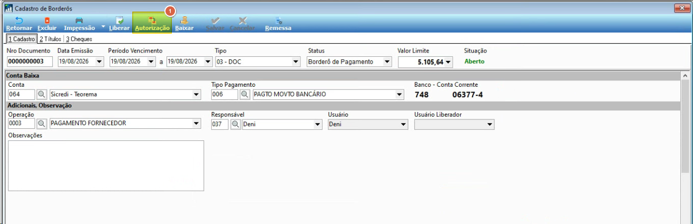Screen dimensions: 693x224
Task: Click the Tipo Pagamento search magnifier icon
Action: (245, 95)
